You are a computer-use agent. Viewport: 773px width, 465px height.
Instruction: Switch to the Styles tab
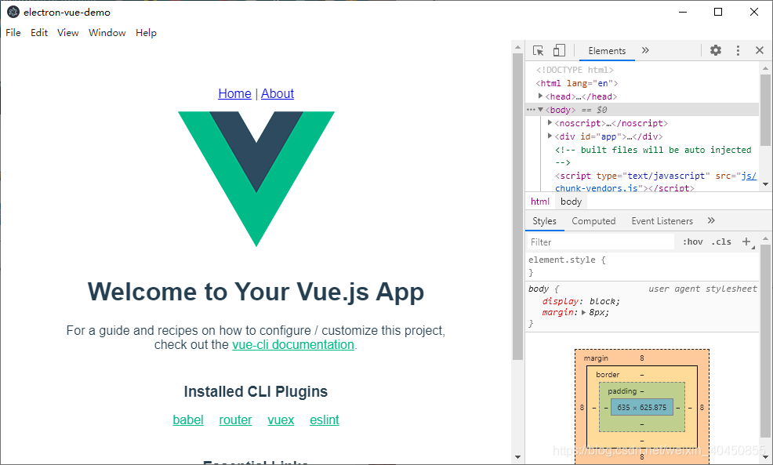coord(544,221)
